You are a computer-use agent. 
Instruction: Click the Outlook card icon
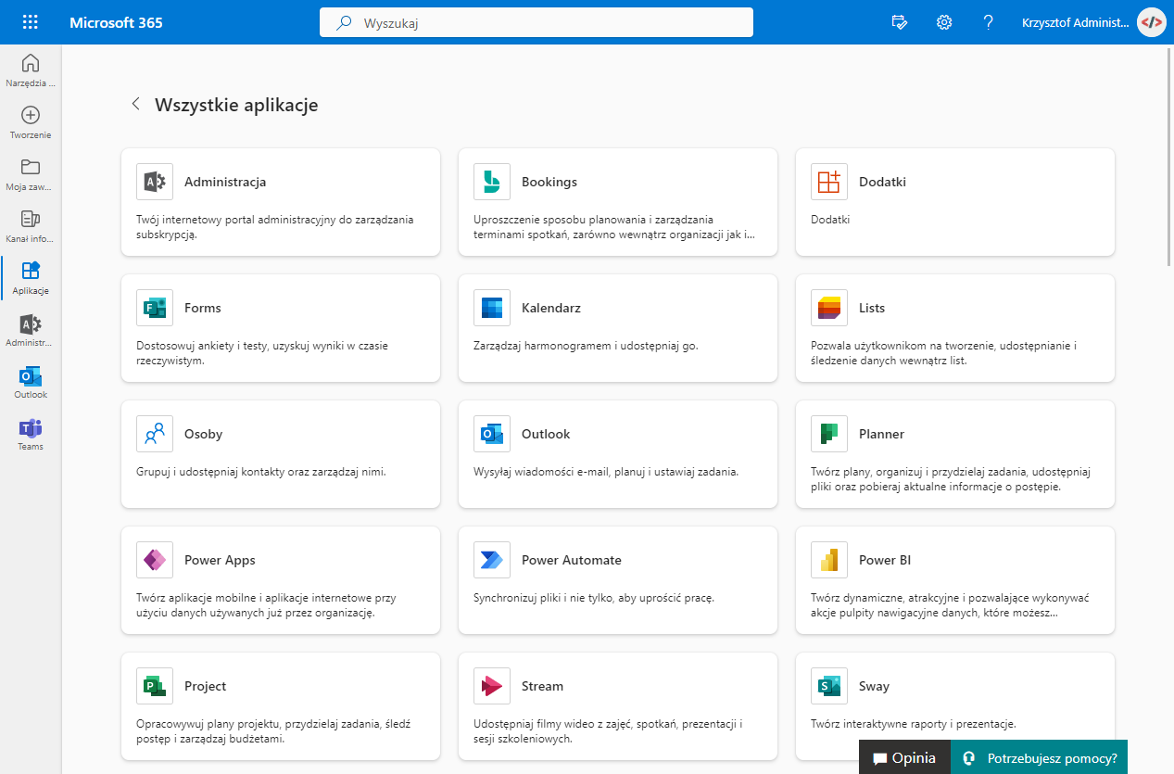point(492,434)
